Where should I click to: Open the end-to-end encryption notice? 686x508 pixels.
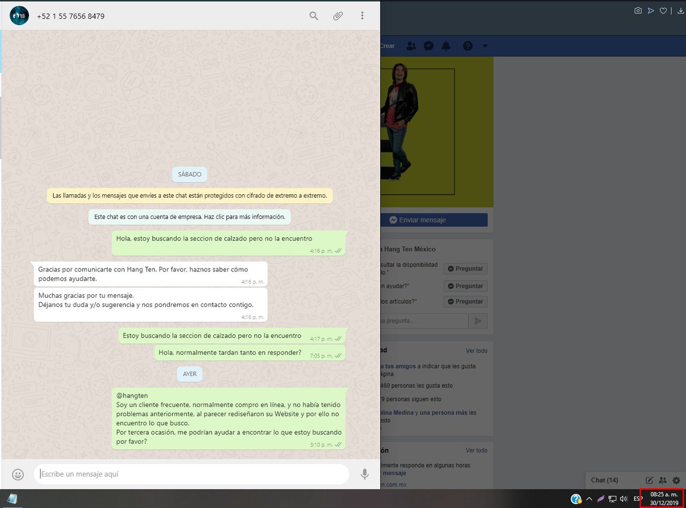190,195
